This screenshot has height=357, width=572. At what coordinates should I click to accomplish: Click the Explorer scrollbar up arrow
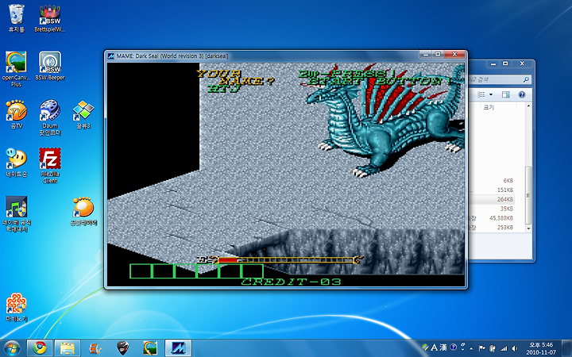(x=528, y=106)
